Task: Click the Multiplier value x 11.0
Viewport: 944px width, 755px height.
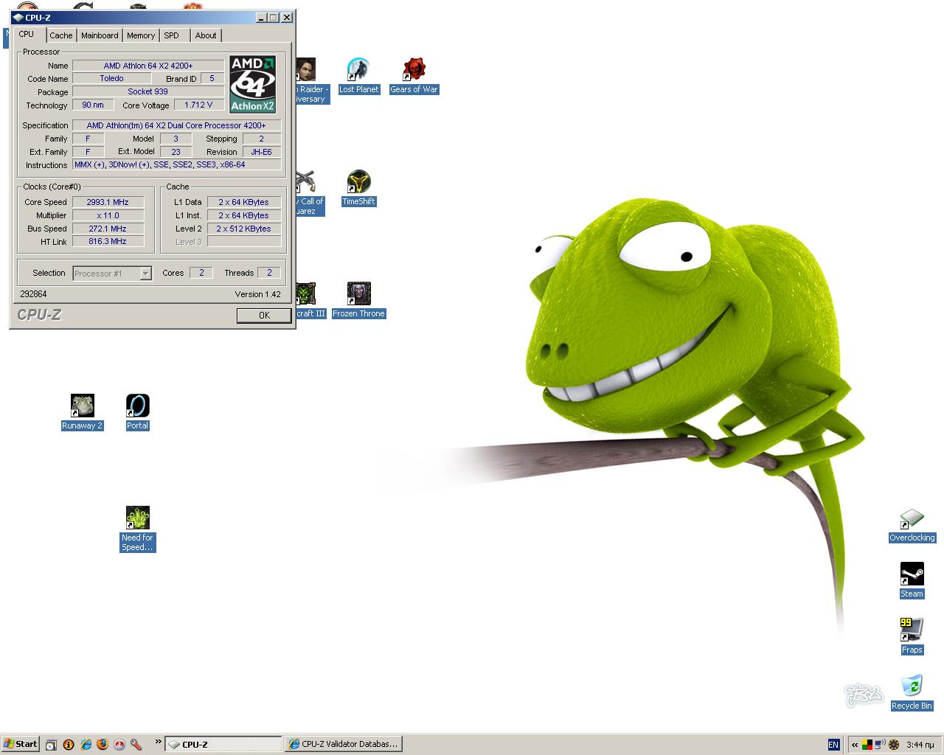Action: tap(108, 215)
